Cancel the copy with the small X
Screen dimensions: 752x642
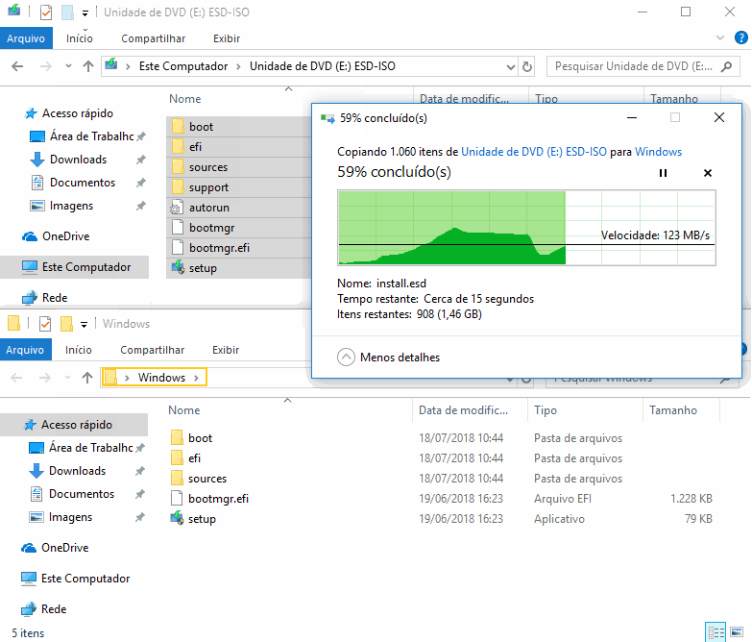708,173
